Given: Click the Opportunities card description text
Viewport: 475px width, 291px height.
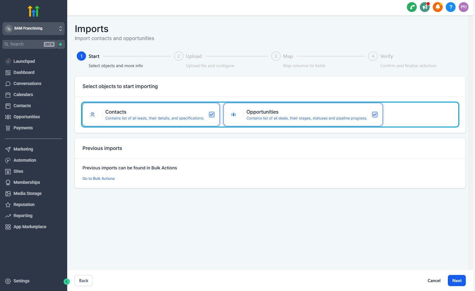Looking at the screenshot, I should (x=307, y=118).
